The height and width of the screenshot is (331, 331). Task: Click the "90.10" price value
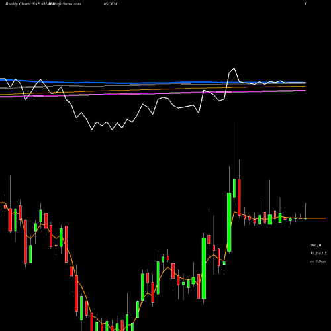coord(316,245)
